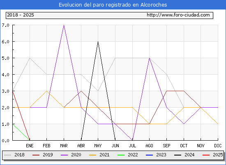Click the FEB month axis label
Image resolution: width=226 pixels, height=165 pixels.
(x=46, y=146)
